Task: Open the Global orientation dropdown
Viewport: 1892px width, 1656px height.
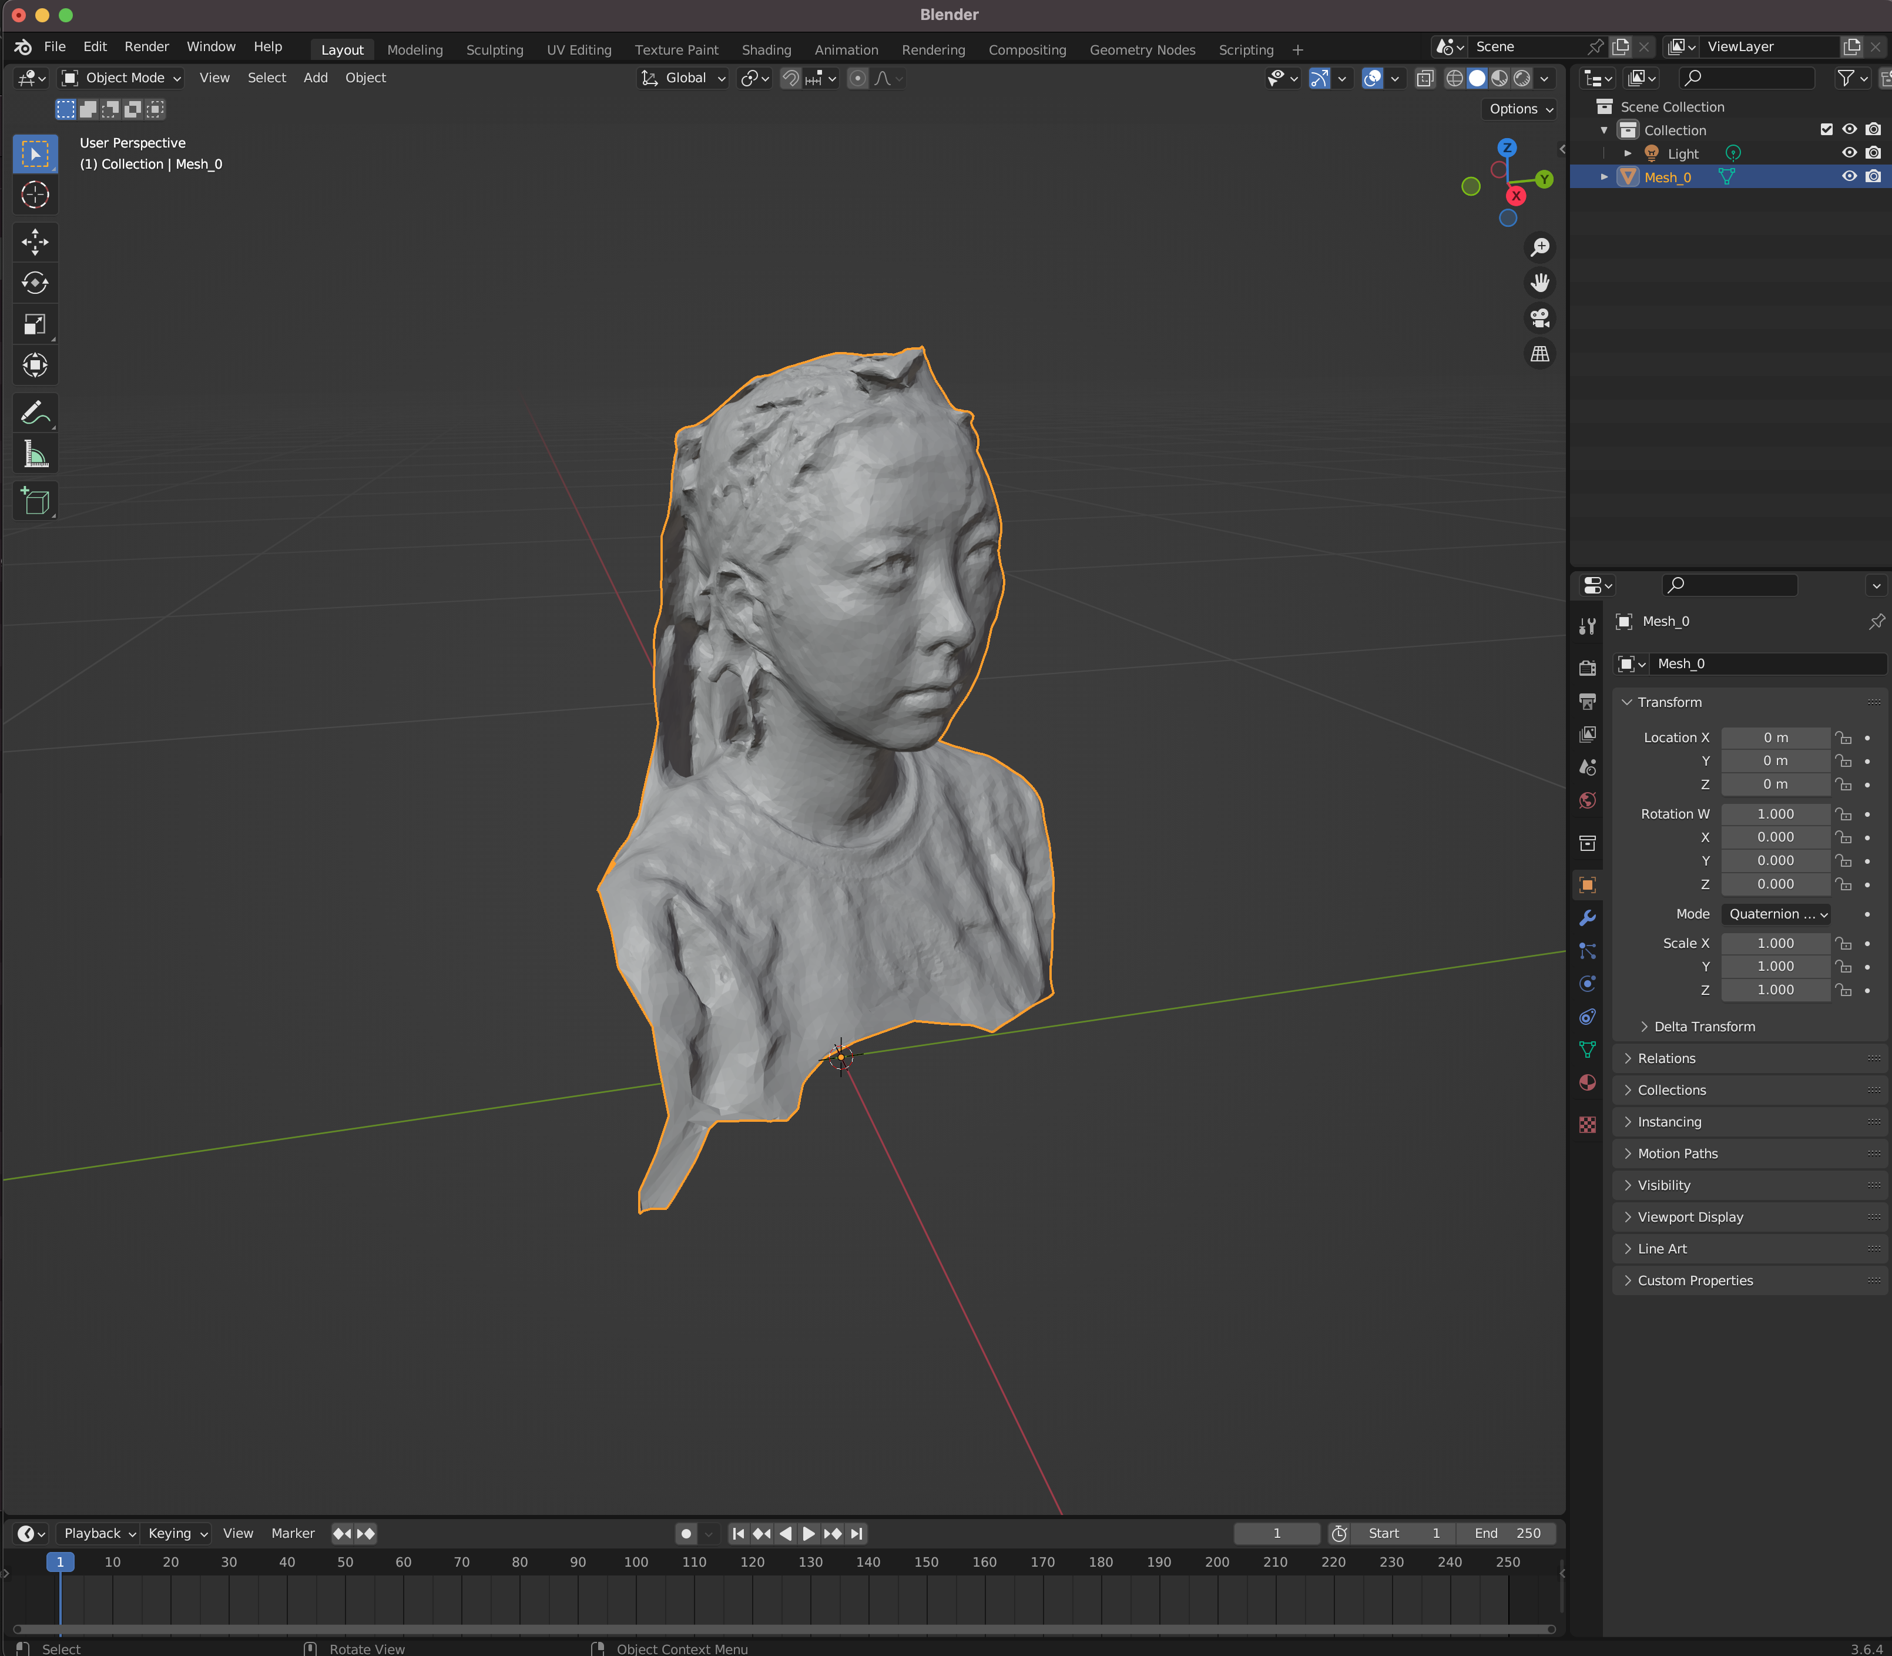Action: coord(685,79)
